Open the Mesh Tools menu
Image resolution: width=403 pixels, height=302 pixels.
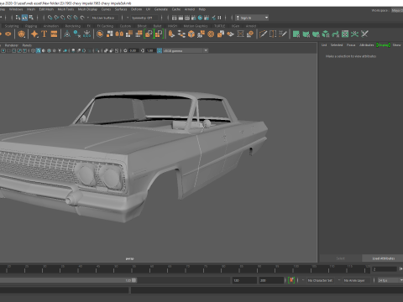pyautogui.click(x=65, y=9)
